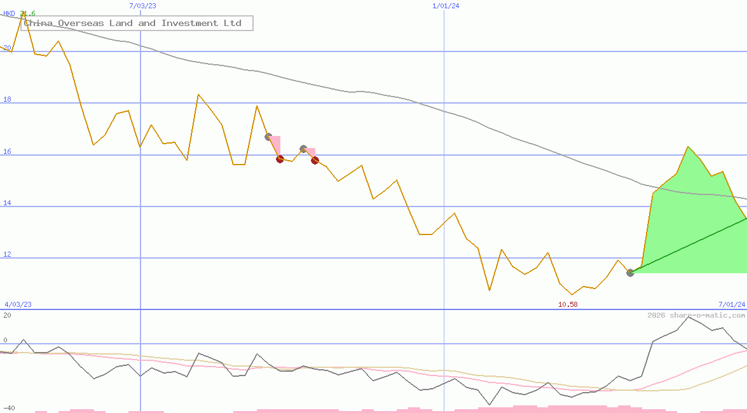The height and width of the screenshot is (413, 747).
Task: Select the gray marker starting the green region
Action: tap(630, 273)
